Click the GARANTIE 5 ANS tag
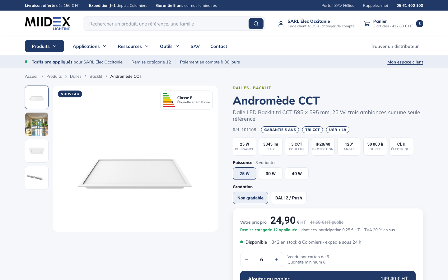This screenshot has width=448, height=280. pyautogui.click(x=280, y=130)
